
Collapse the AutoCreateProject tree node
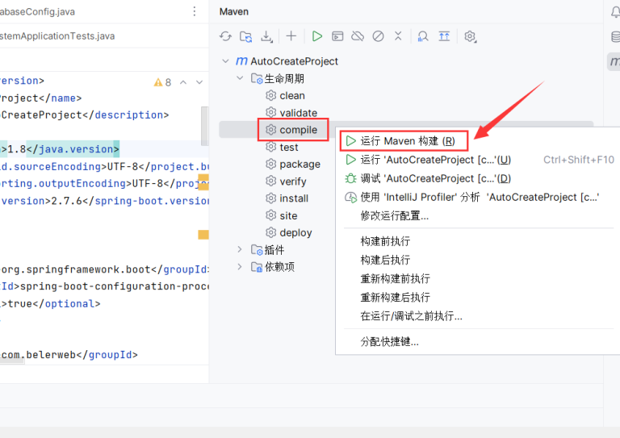click(x=225, y=60)
